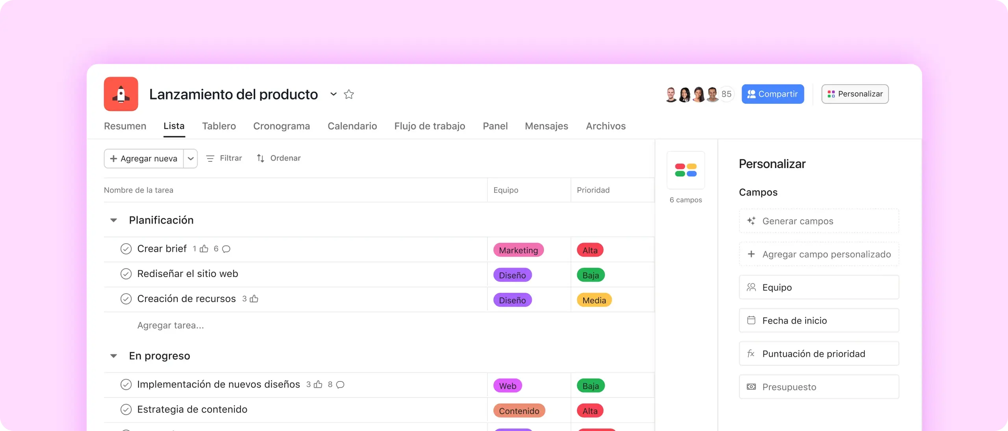1008x431 pixels.
Task: Click Agregar campo personalizado
Action: pos(819,254)
